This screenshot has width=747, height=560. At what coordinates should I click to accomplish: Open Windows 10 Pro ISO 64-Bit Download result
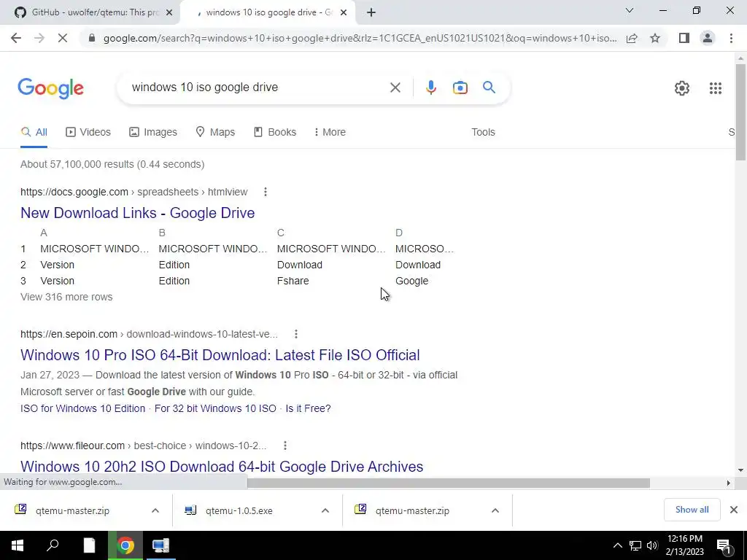pyautogui.click(x=220, y=355)
